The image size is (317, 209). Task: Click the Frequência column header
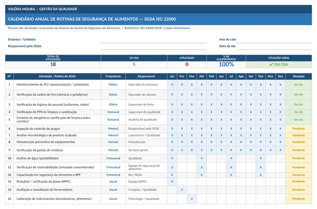coord(113,76)
